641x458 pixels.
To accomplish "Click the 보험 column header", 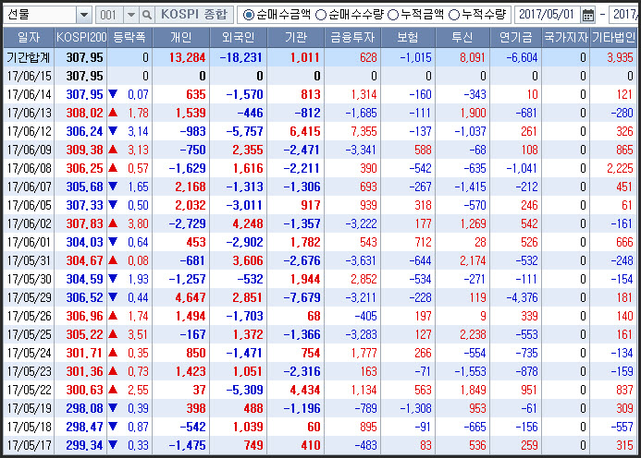I will point(408,38).
